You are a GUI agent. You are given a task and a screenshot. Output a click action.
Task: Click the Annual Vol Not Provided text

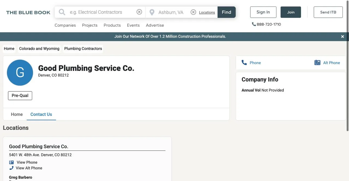263,90
